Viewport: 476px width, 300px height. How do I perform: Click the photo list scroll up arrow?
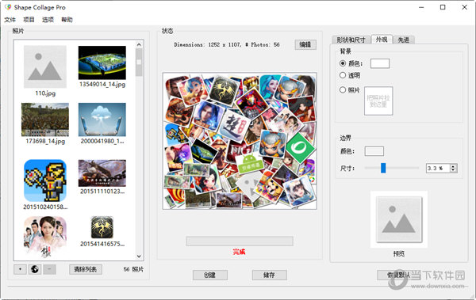point(139,44)
